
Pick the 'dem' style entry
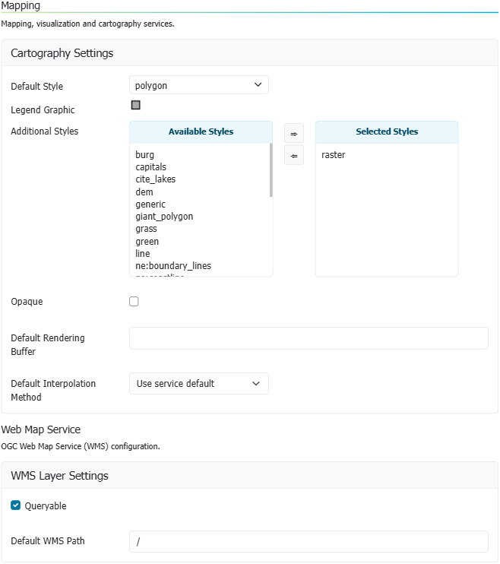pos(144,192)
